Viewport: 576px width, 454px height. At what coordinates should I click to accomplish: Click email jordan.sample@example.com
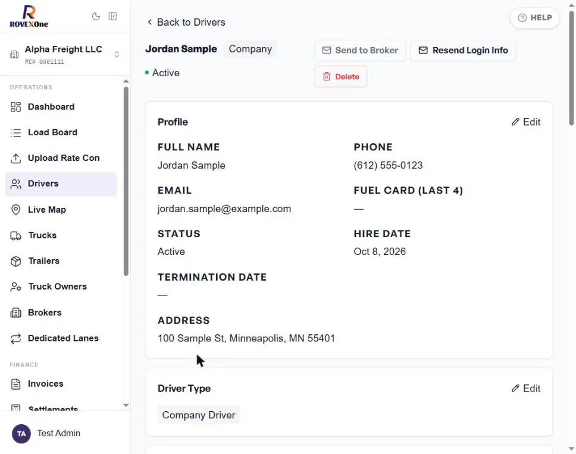224,209
